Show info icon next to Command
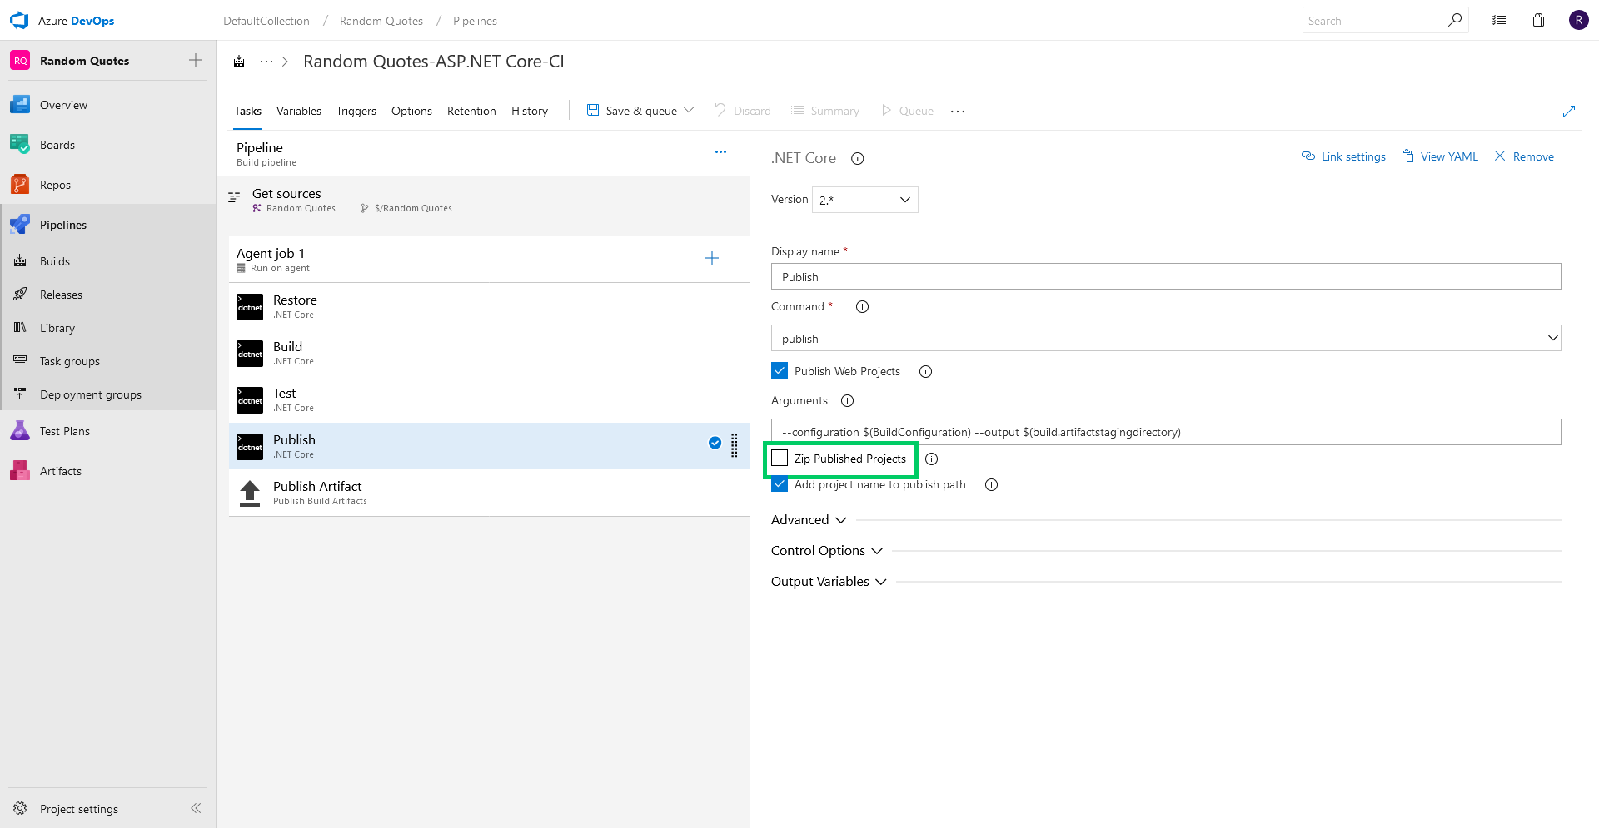 point(863,306)
